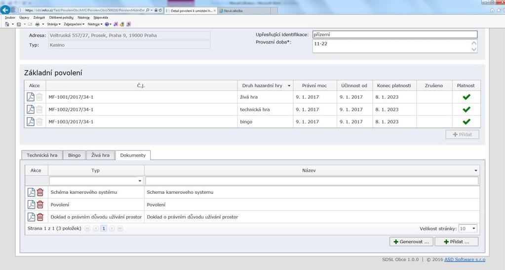Viewport: 505px width, 270px height.
Task: Click green validity checkmark for bingo row
Action: (466, 122)
